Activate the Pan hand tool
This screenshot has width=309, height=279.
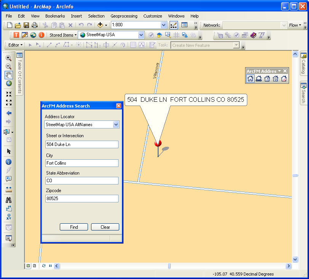coord(9,75)
